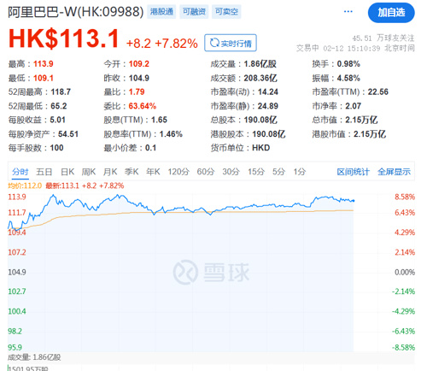The height and width of the screenshot is (371, 427).
Task: Select the 可融资 tag
Action: point(194,12)
